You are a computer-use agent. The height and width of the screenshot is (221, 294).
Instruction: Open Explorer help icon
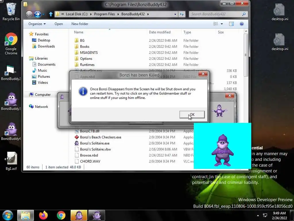(242, 24)
